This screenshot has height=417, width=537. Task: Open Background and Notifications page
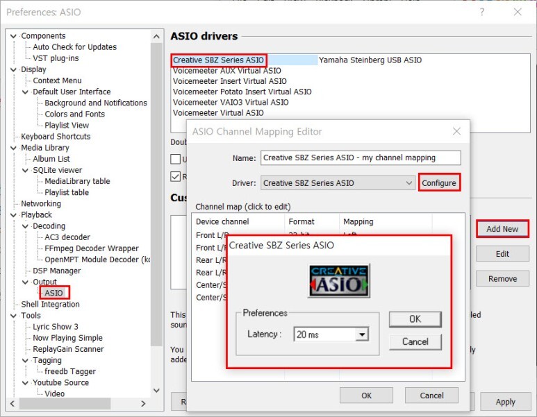(x=96, y=103)
